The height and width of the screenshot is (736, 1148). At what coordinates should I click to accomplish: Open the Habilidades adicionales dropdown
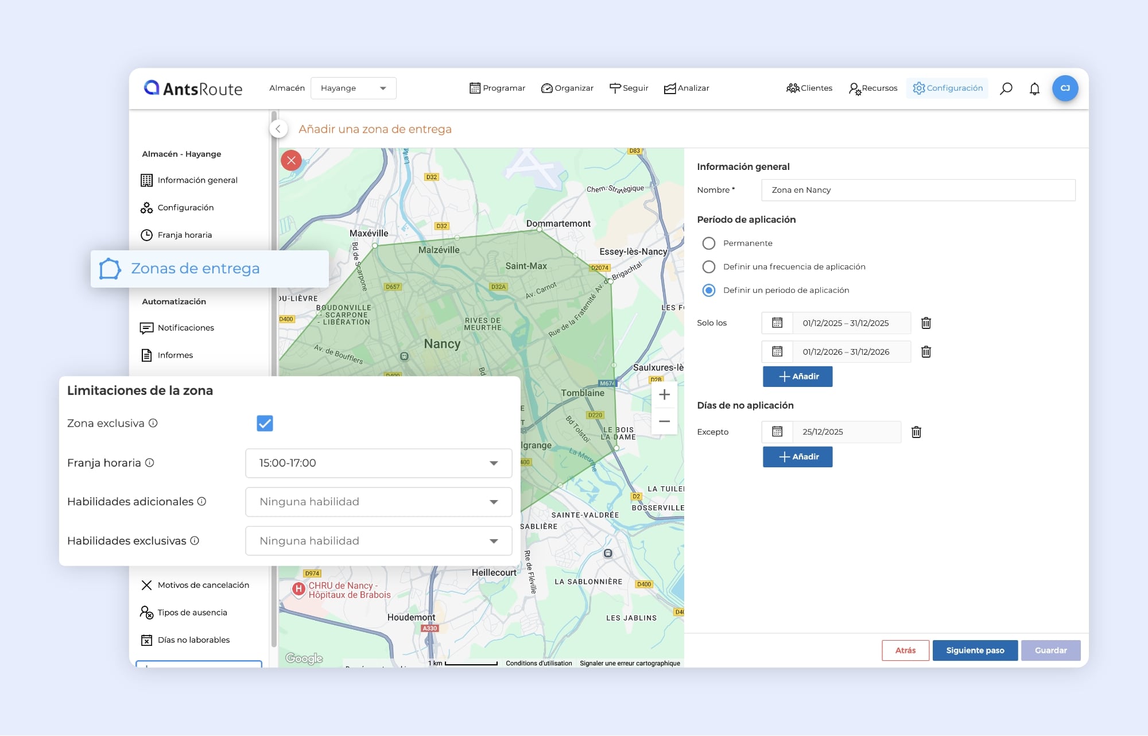pos(378,502)
